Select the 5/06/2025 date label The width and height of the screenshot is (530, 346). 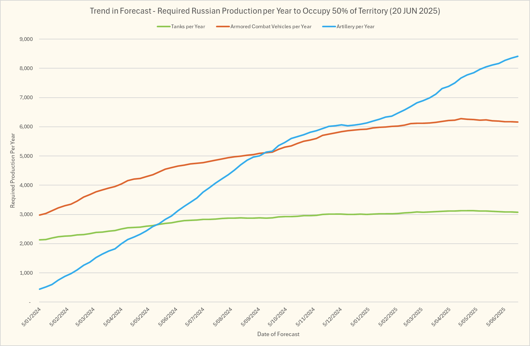pos(496,317)
